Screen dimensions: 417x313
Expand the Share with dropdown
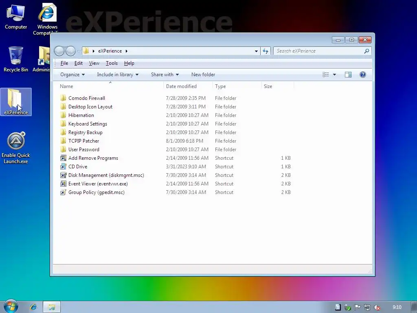coord(165,75)
